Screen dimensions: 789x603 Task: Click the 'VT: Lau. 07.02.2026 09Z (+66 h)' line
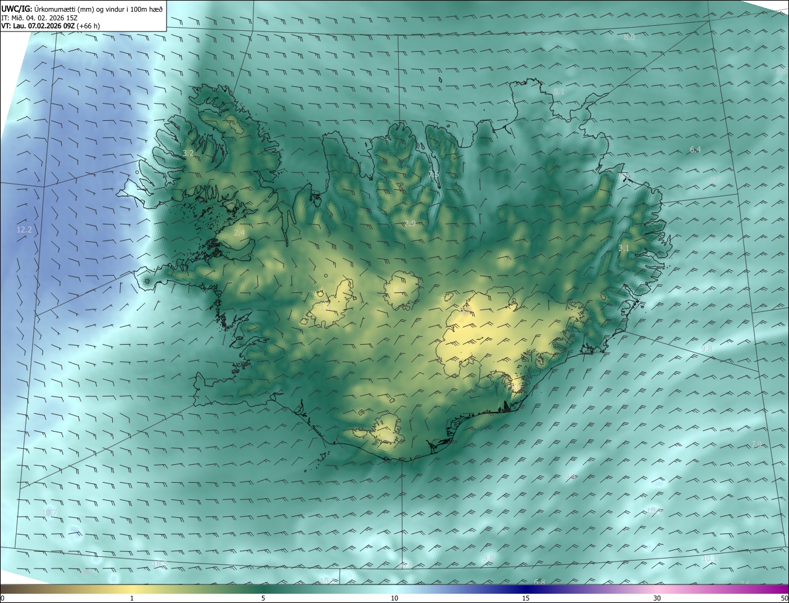tap(51, 26)
